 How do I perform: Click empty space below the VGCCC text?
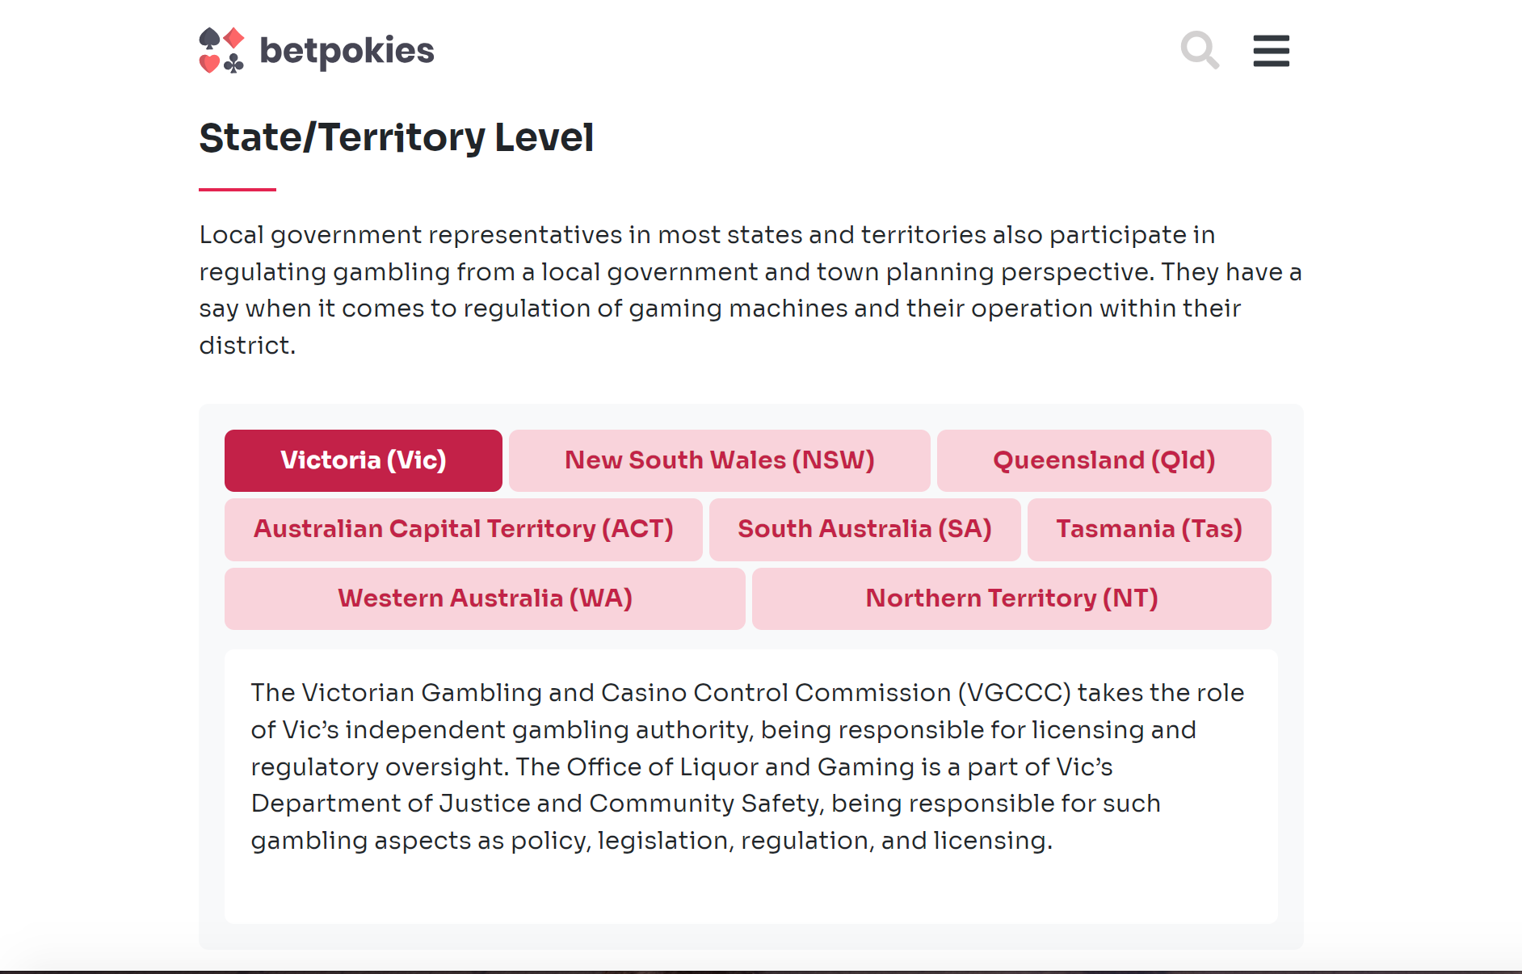coord(750,890)
